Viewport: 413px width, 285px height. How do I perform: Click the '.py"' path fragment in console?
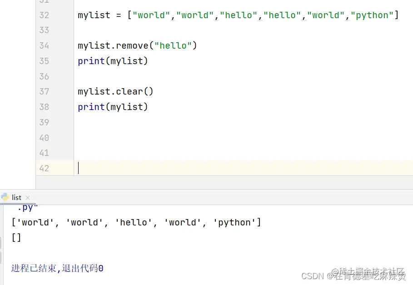pos(27,208)
